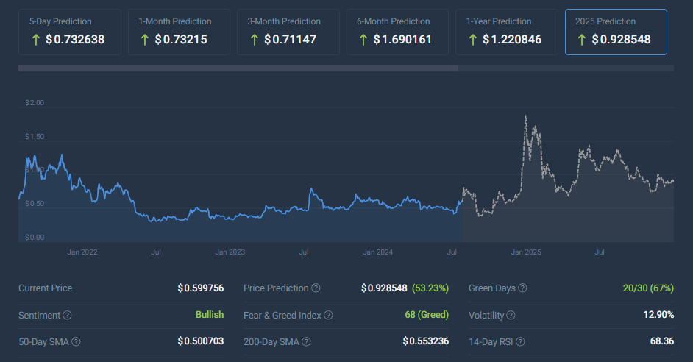Click the $0.00 y-axis label
Image resolution: width=693 pixels, height=362 pixels.
point(35,238)
